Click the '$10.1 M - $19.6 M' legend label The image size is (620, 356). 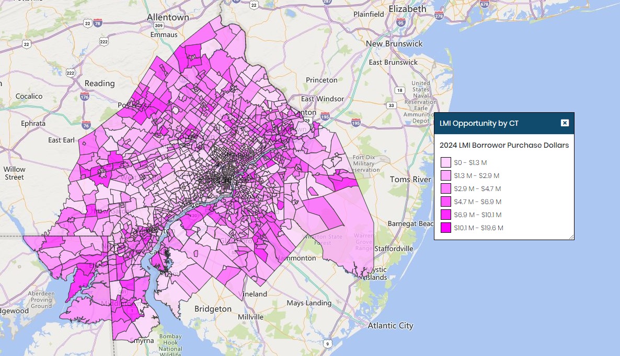[x=478, y=228]
